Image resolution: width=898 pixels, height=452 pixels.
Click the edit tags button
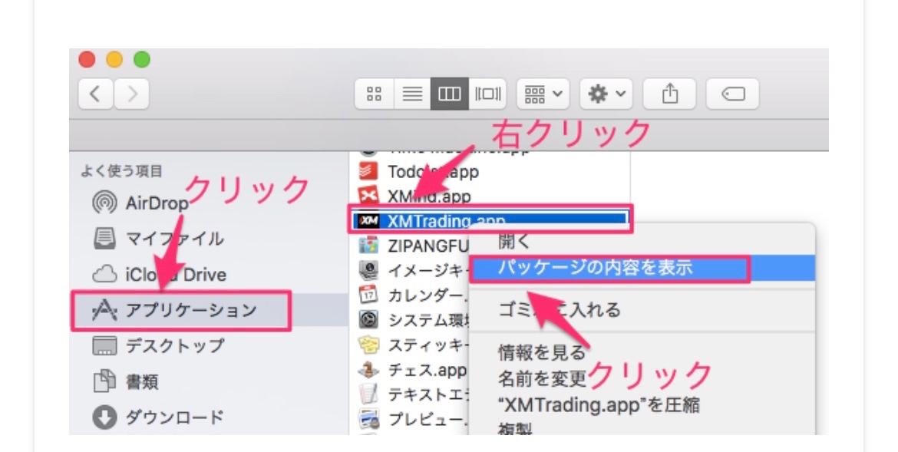pyautogui.click(x=732, y=94)
